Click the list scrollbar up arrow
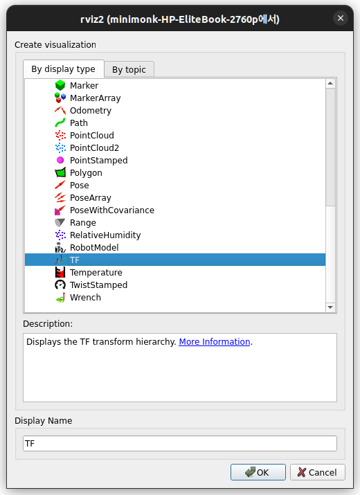360x495 pixels. (330, 83)
